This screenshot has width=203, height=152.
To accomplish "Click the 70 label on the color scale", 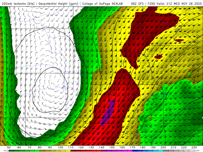I will pos(29,147).
